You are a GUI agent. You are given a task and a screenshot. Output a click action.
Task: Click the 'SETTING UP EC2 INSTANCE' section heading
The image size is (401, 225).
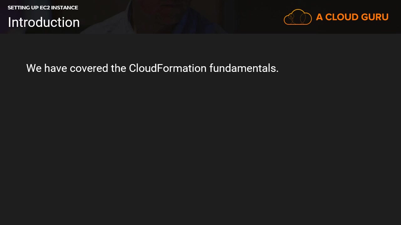43,7
